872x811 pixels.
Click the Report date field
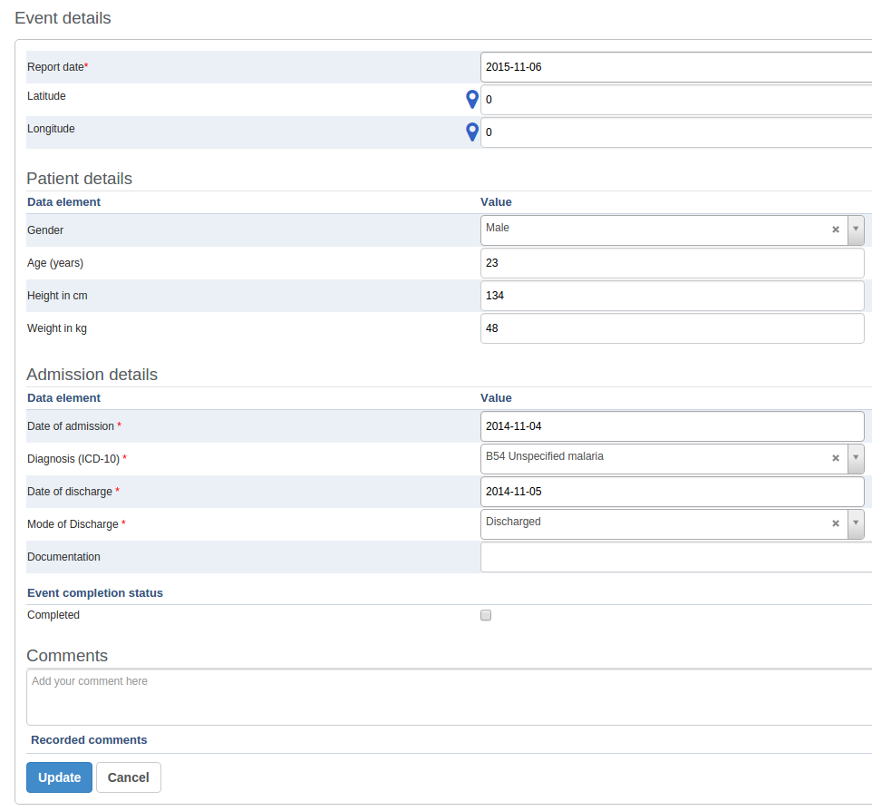pos(675,67)
